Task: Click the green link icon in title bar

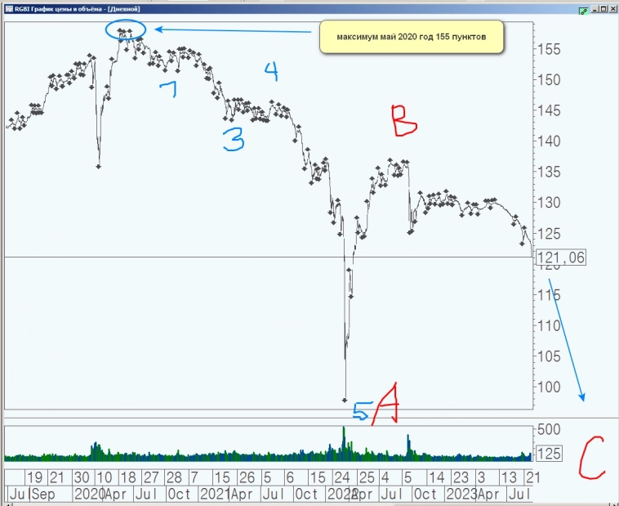Action: click(x=582, y=10)
